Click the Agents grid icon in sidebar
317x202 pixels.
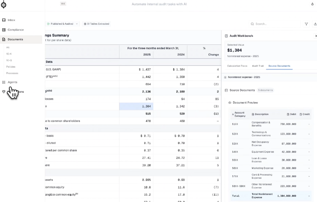tap(4, 82)
